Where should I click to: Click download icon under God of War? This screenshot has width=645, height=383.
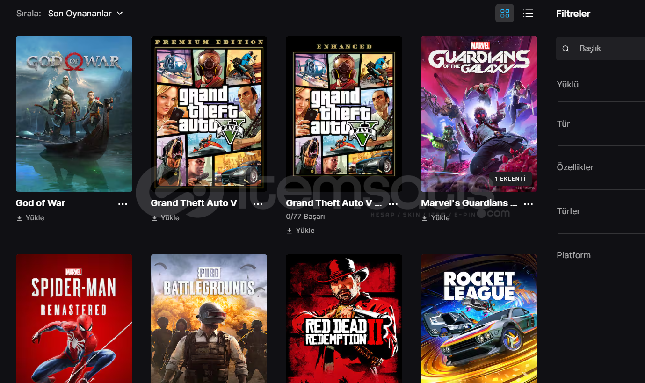(20, 218)
